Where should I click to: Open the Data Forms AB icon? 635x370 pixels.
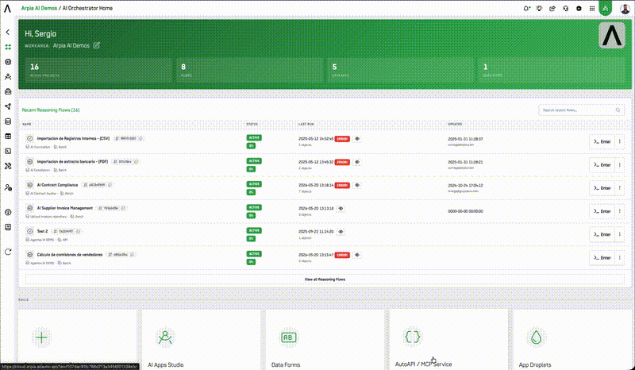pos(289,337)
